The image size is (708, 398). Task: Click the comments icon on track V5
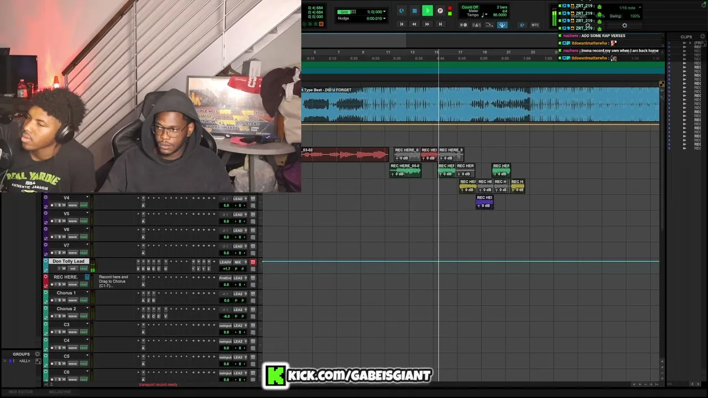253,222
